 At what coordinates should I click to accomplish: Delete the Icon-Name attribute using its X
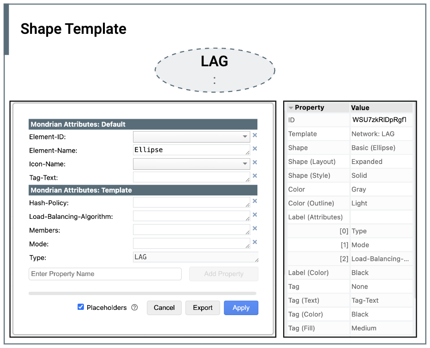tap(255, 163)
